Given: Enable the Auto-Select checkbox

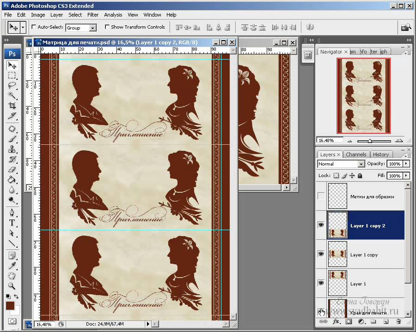Looking at the screenshot, I should (x=34, y=27).
